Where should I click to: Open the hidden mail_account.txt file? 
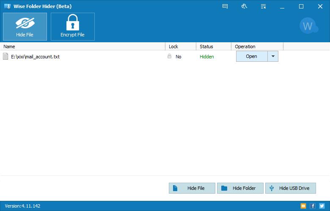[252, 56]
